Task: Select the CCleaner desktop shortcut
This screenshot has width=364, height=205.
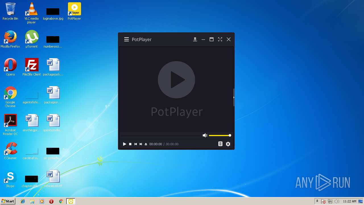Action: coord(10,151)
